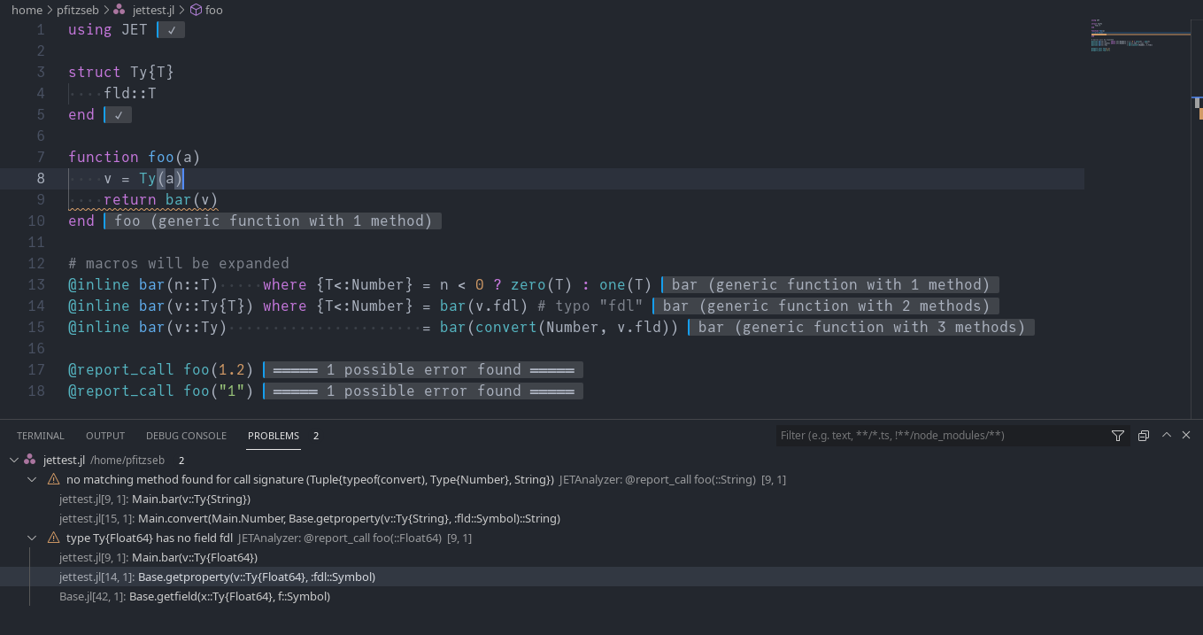
Task: Collapse the 'has no field fdl' problem entry
Action: click(x=32, y=538)
